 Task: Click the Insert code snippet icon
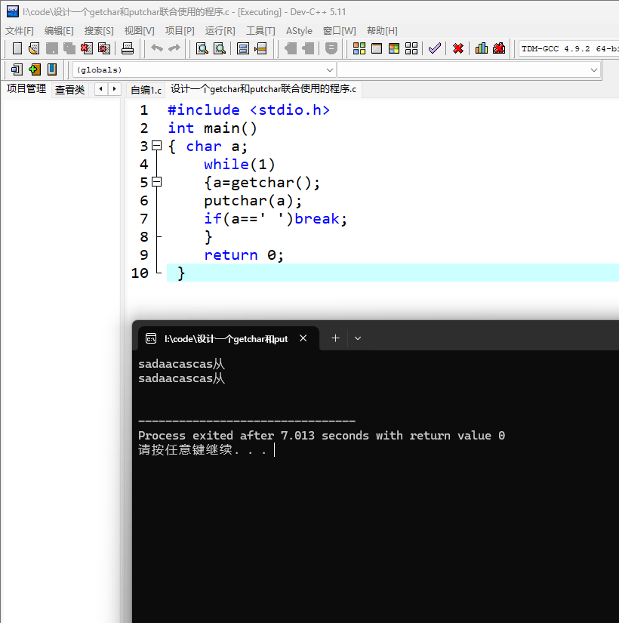click(17, 69)
